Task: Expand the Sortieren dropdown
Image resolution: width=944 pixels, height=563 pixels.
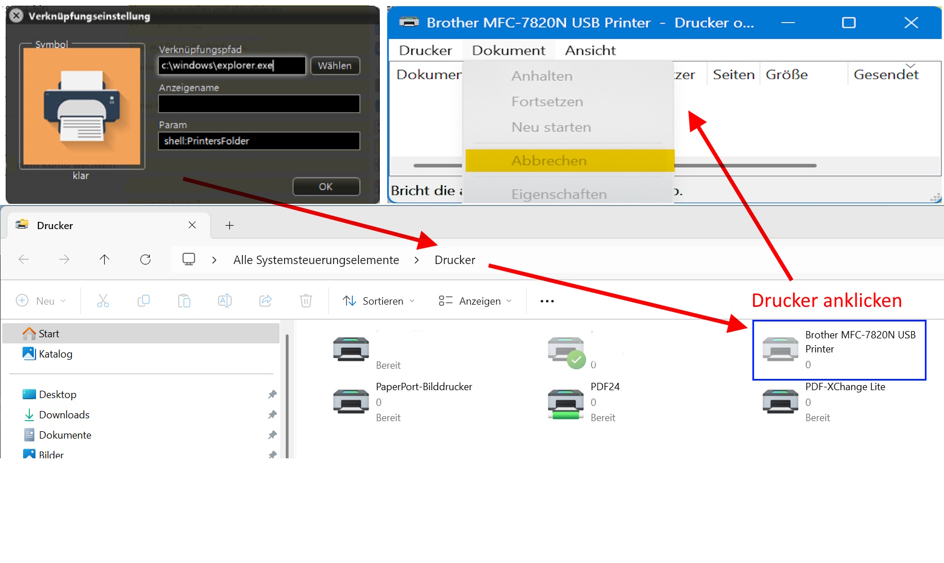Action: (379, 301)
